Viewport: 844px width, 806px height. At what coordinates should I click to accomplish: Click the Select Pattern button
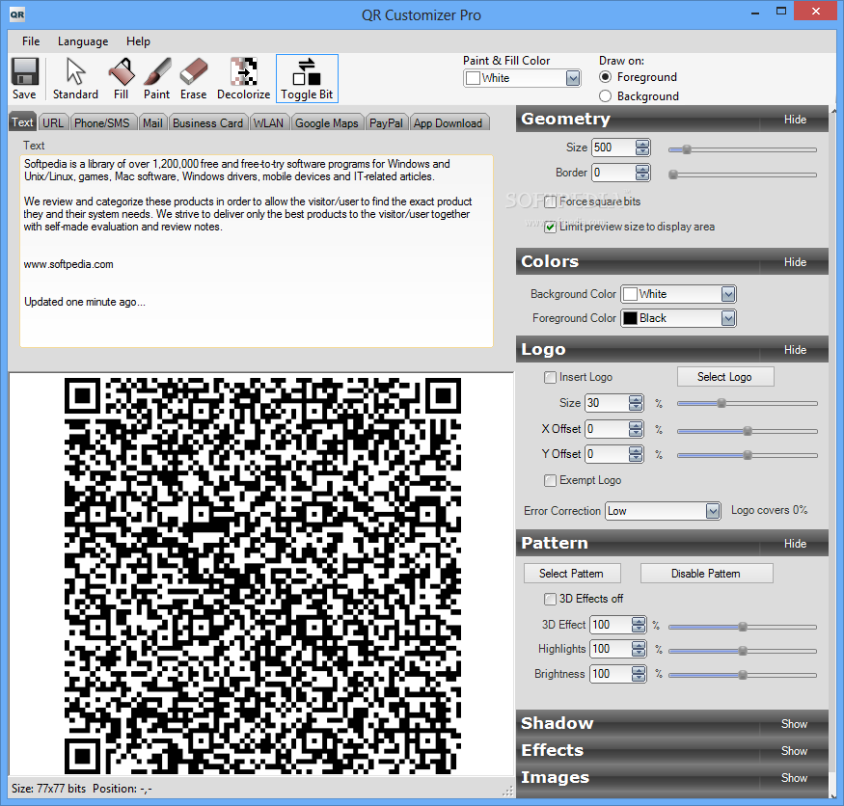pyautogui.click(x=572, y=574)
